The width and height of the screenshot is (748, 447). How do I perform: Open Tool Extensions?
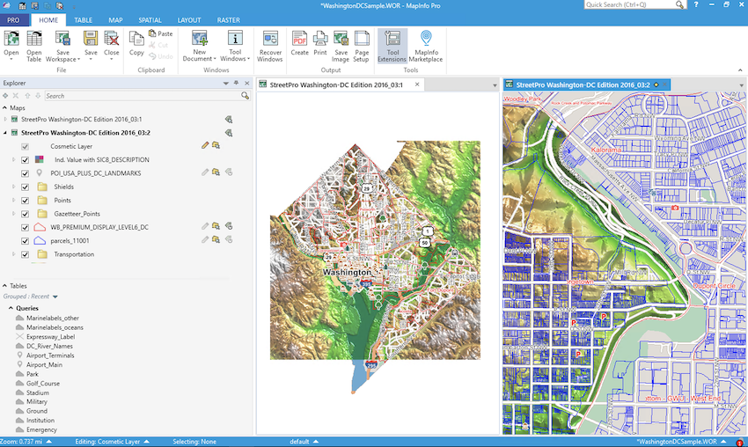tap(392, 46)
